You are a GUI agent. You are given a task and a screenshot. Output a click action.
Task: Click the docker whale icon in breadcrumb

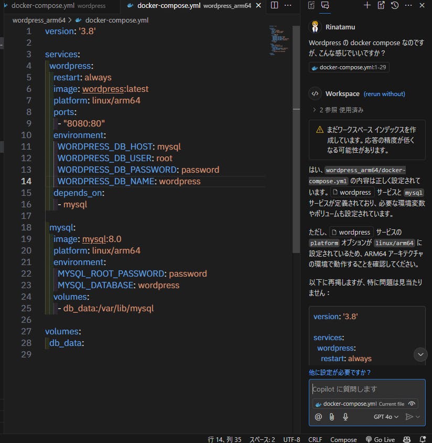pyautogui.click(x=78, y=20)
